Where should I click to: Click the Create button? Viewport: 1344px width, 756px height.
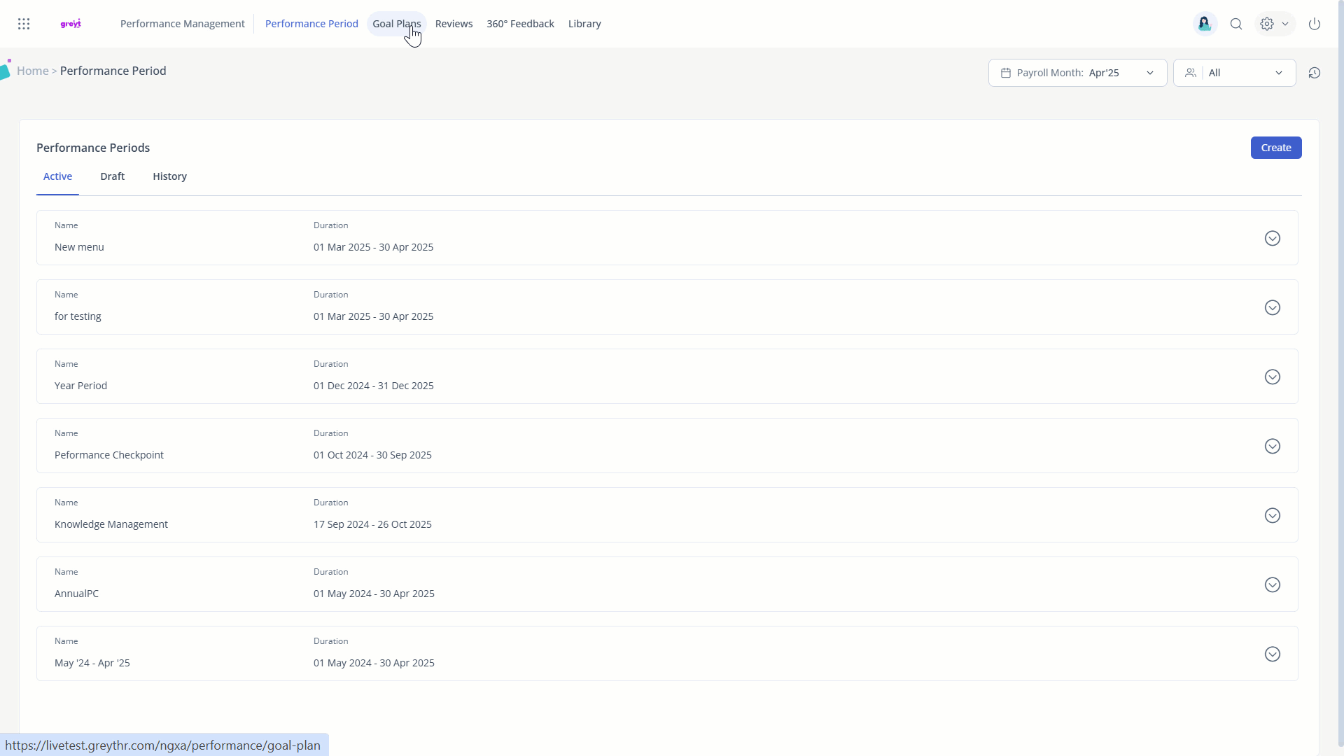[x=1275, y=148]
